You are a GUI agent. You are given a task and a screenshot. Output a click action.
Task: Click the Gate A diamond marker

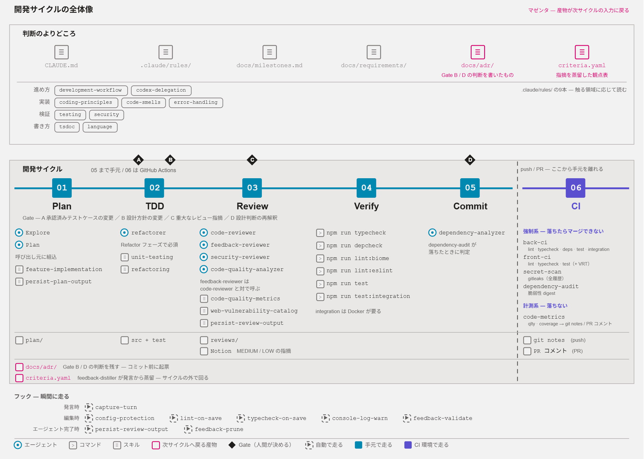[x=139, y=160]
